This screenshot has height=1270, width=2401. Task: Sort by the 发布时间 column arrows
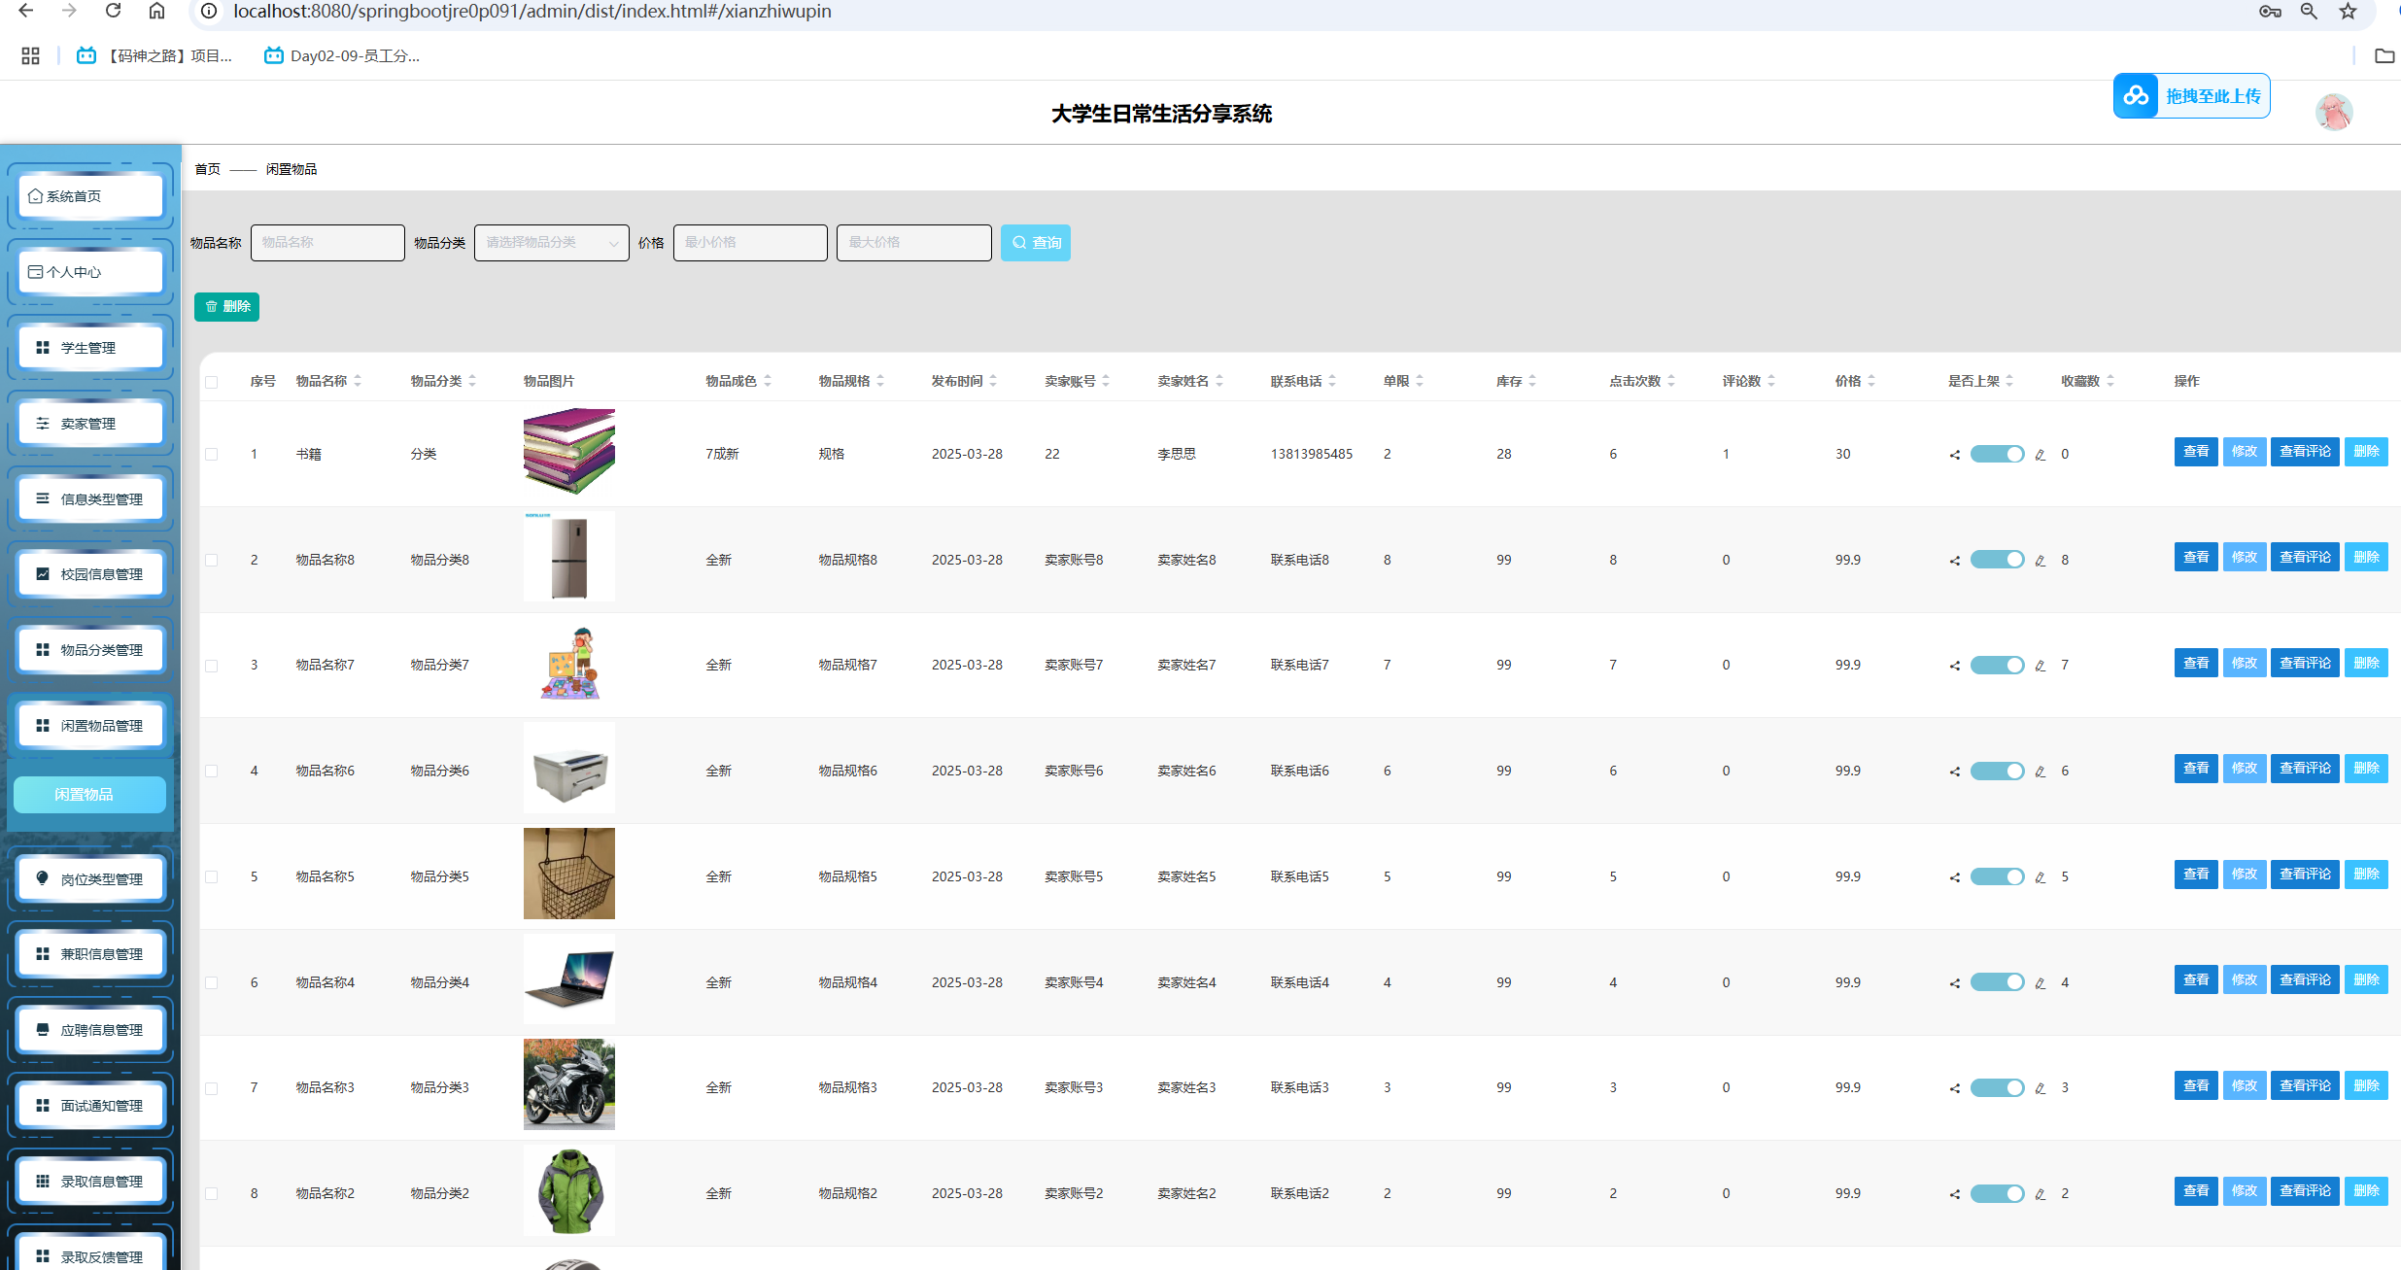coord(993,381)
